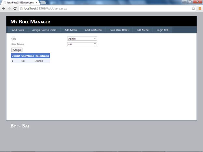Click the Role field label
Viewport: 203px width, 152px height.
pos(13,39)
